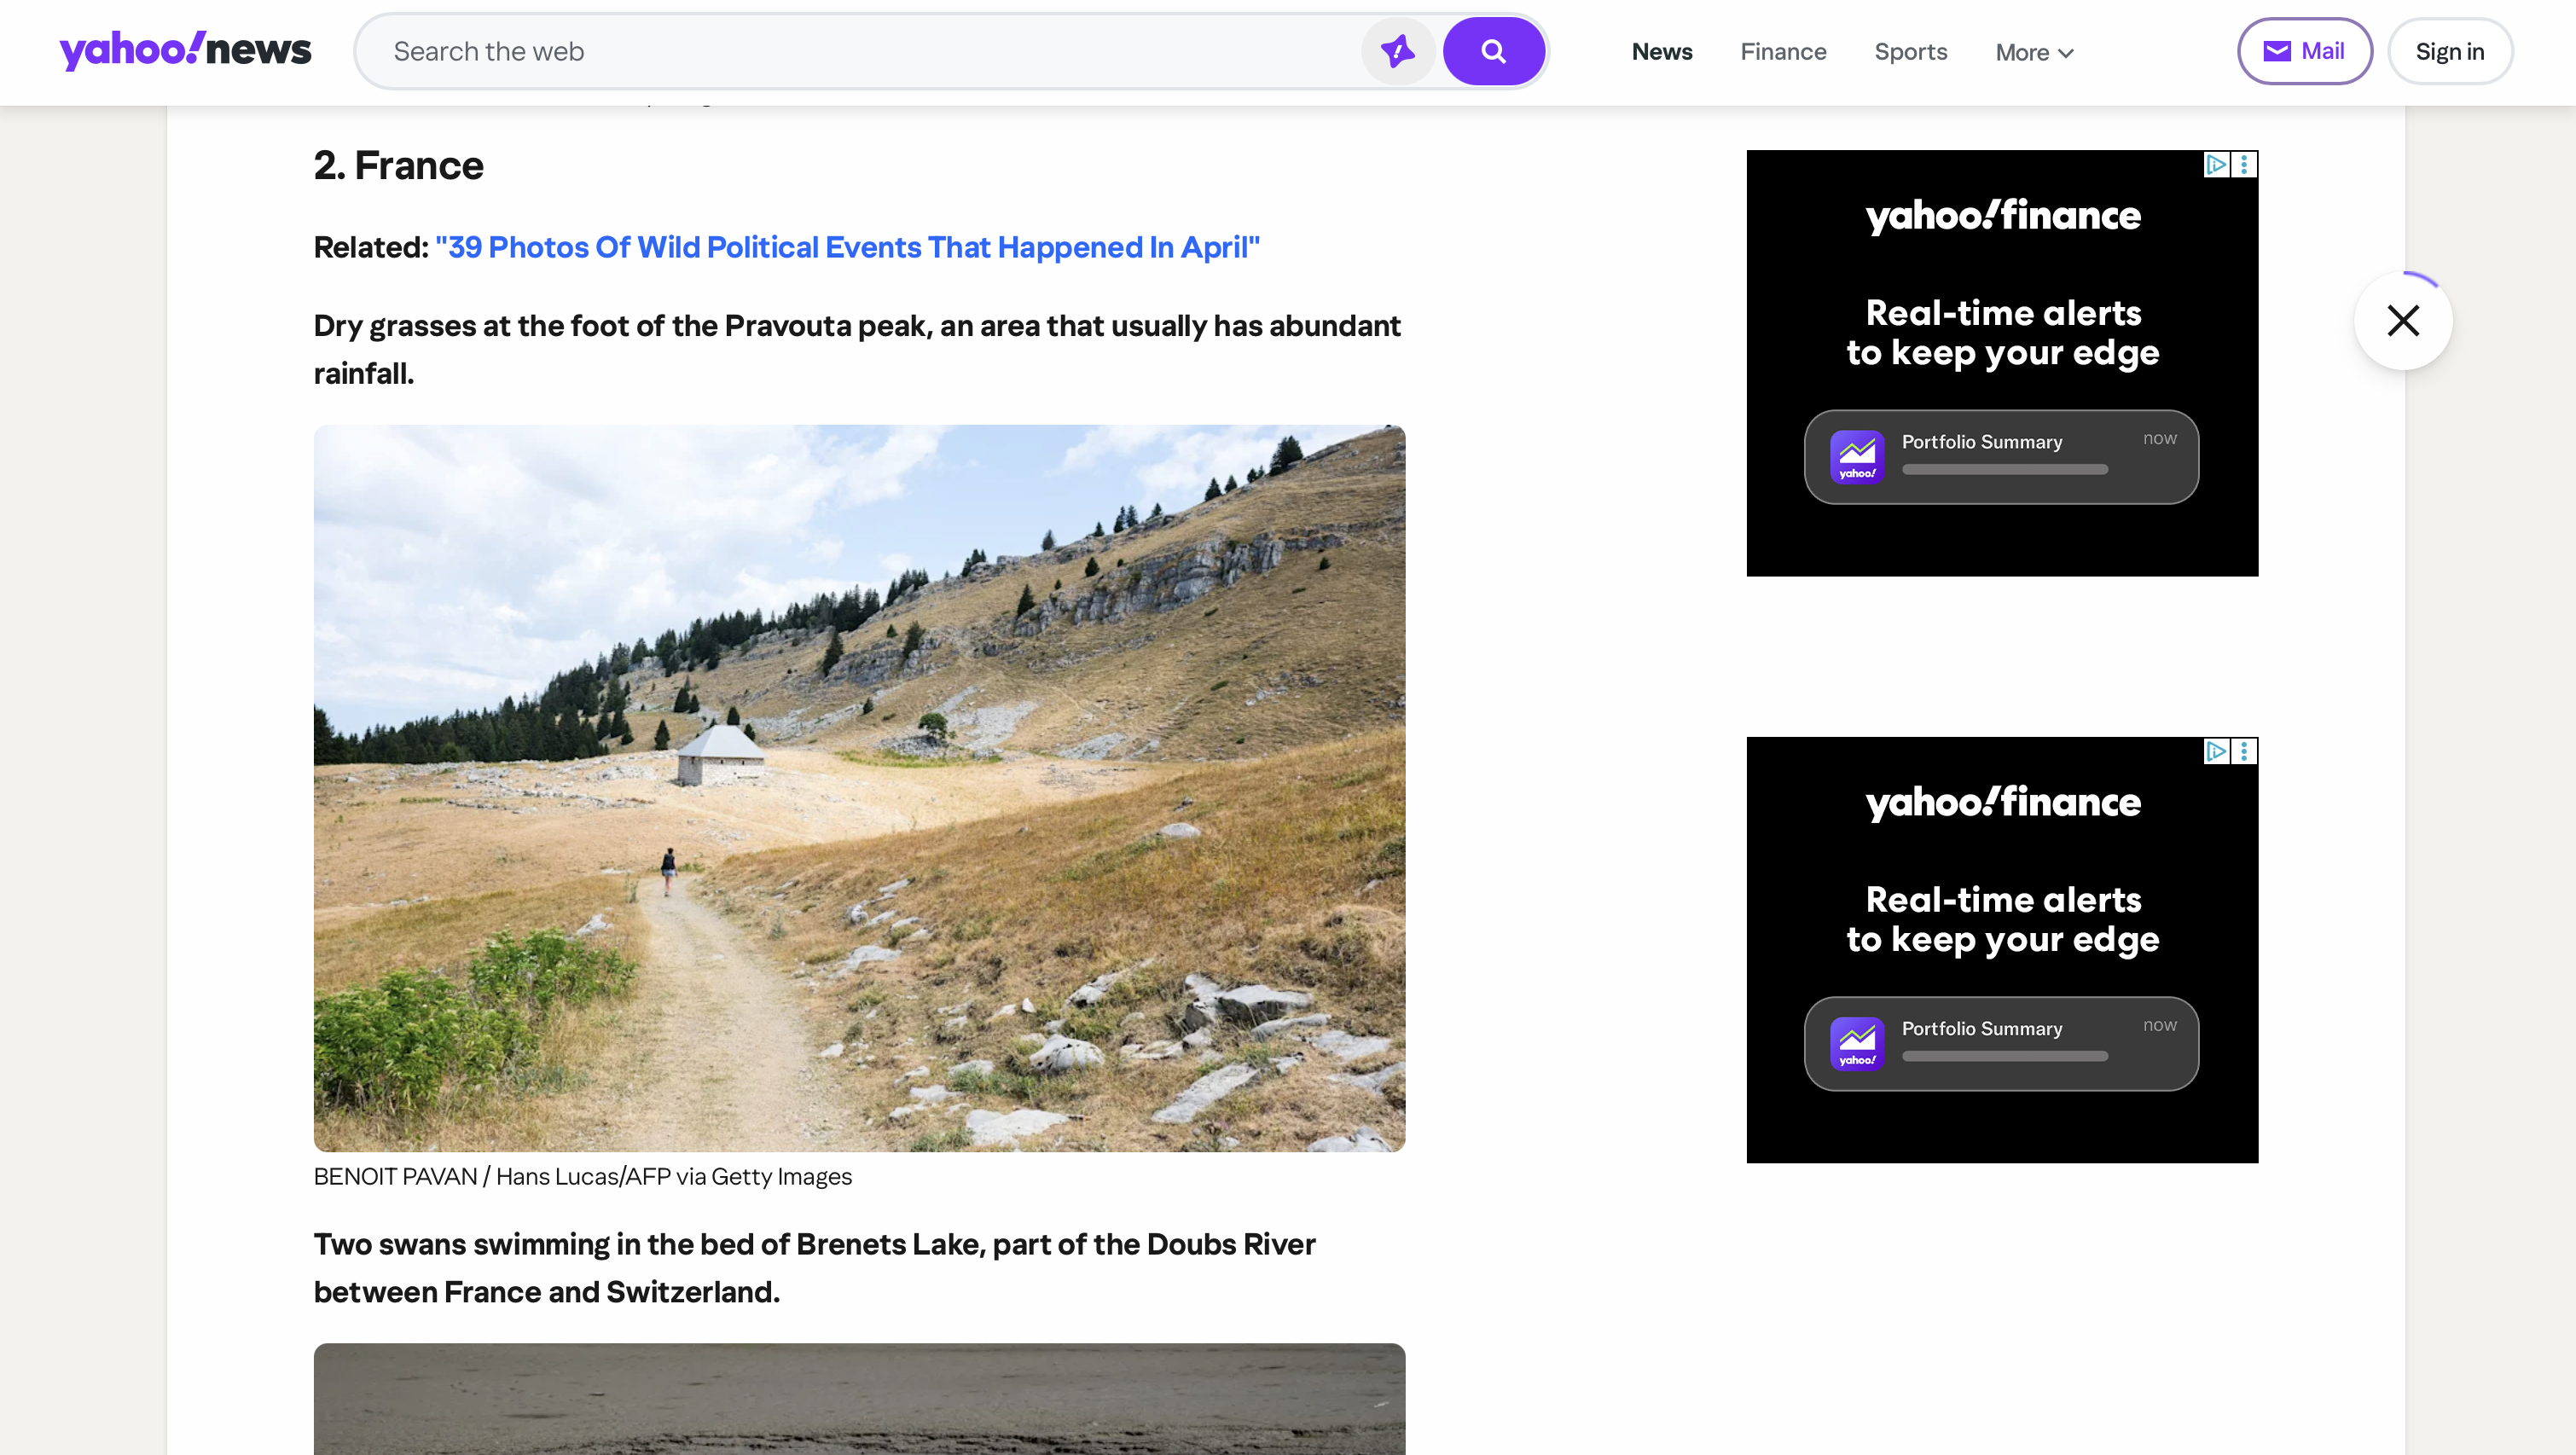Click the AdChoices triangle icon on the top ad

tap(2216, 164)
